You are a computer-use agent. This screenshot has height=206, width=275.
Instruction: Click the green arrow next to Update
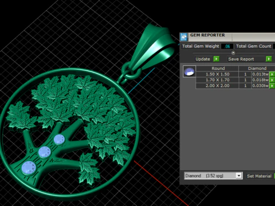216,59
